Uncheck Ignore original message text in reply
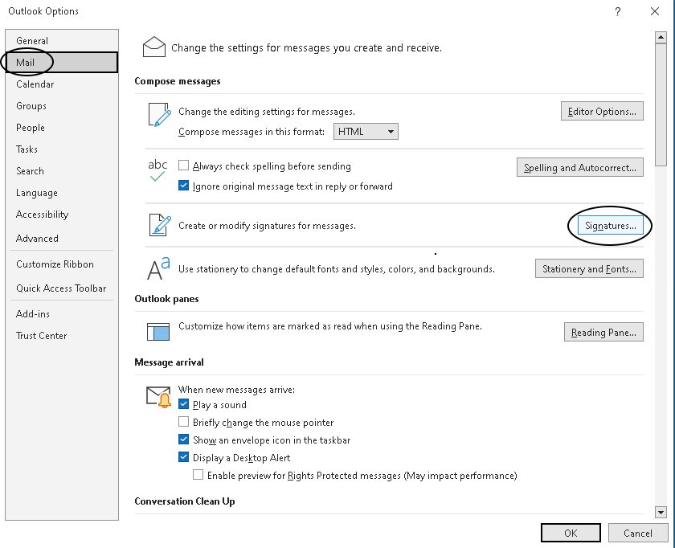This screenshot has height=548, width=675. pyautogui.click(x=183, y=186)
